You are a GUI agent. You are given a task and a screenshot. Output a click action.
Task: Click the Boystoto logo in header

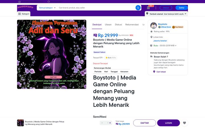pyautogui.click(x=25, y=7)
